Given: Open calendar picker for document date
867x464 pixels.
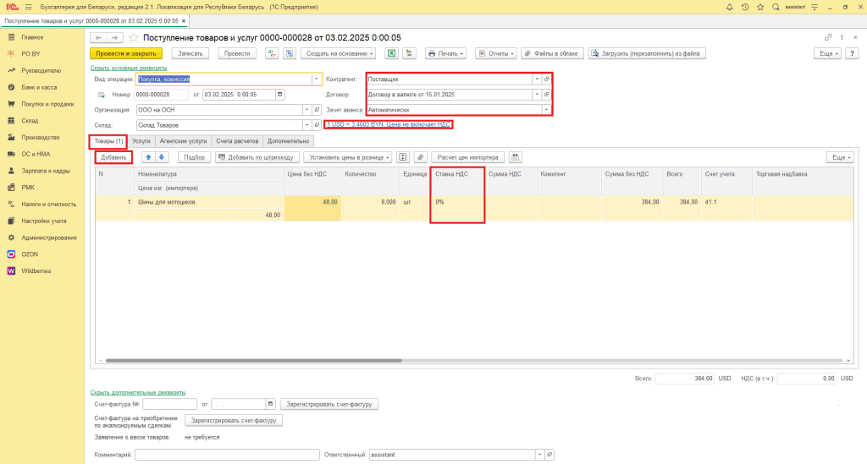Looking at the screenshot, I should click(279, 95).
